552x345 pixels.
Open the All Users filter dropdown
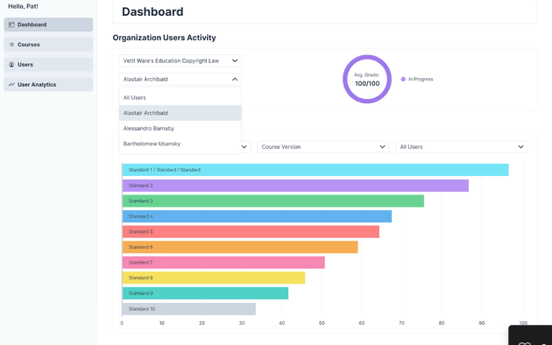462,146
